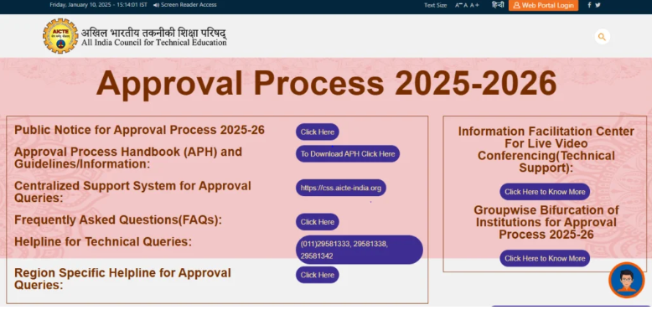Switch language to Hindi

(x=497, y=5)
